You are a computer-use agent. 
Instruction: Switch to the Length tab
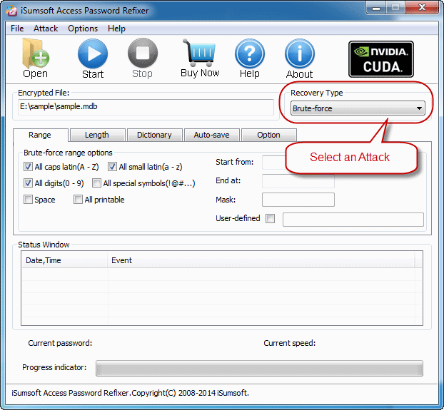click(97, 135)
